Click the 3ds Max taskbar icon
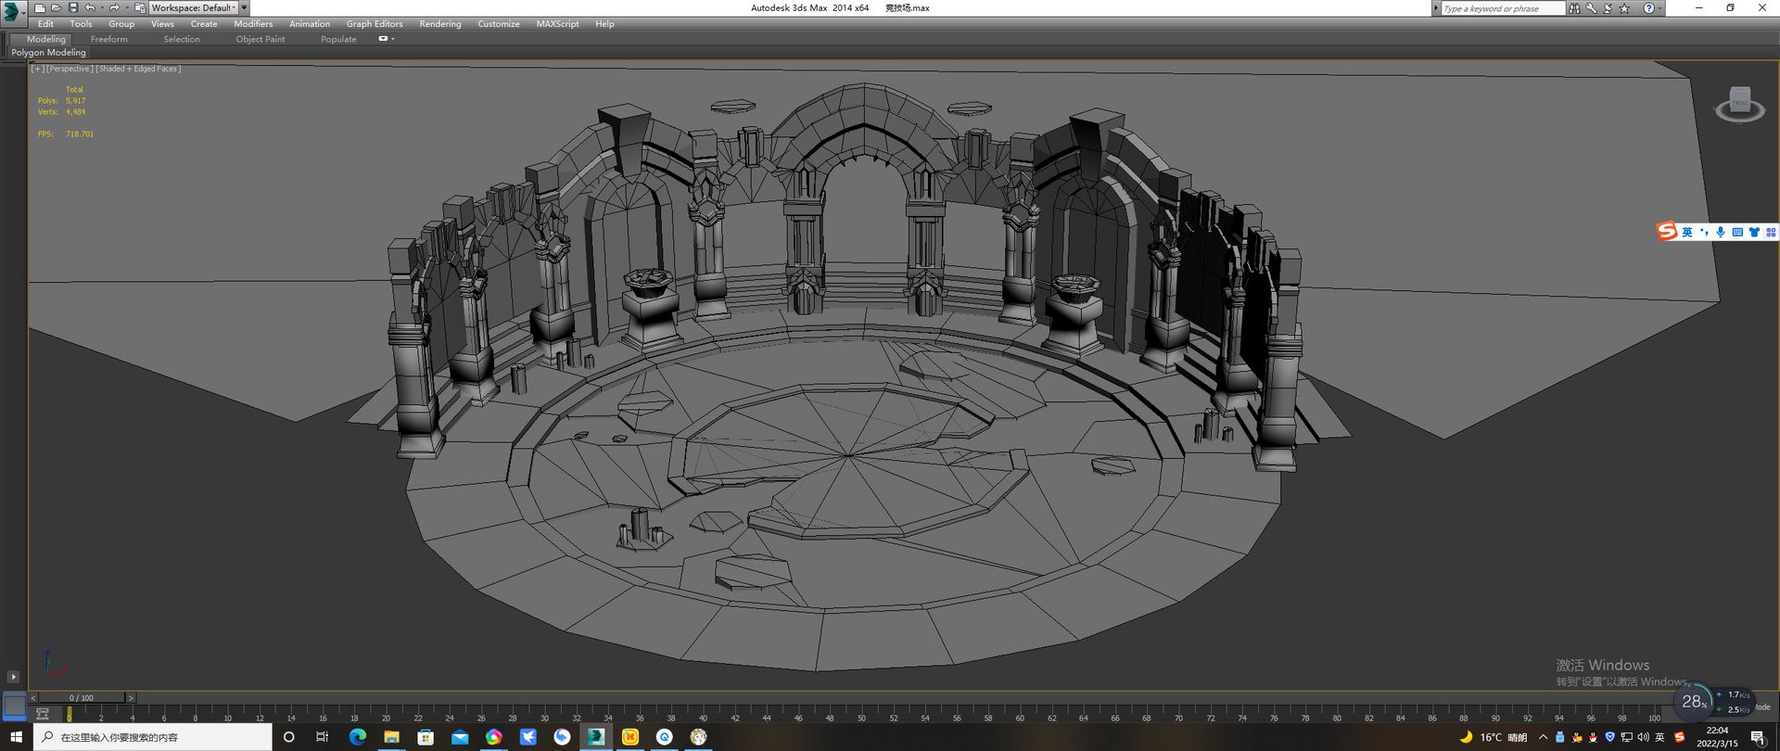Screen dimensions: 1780x751 (x=595, y=737)
